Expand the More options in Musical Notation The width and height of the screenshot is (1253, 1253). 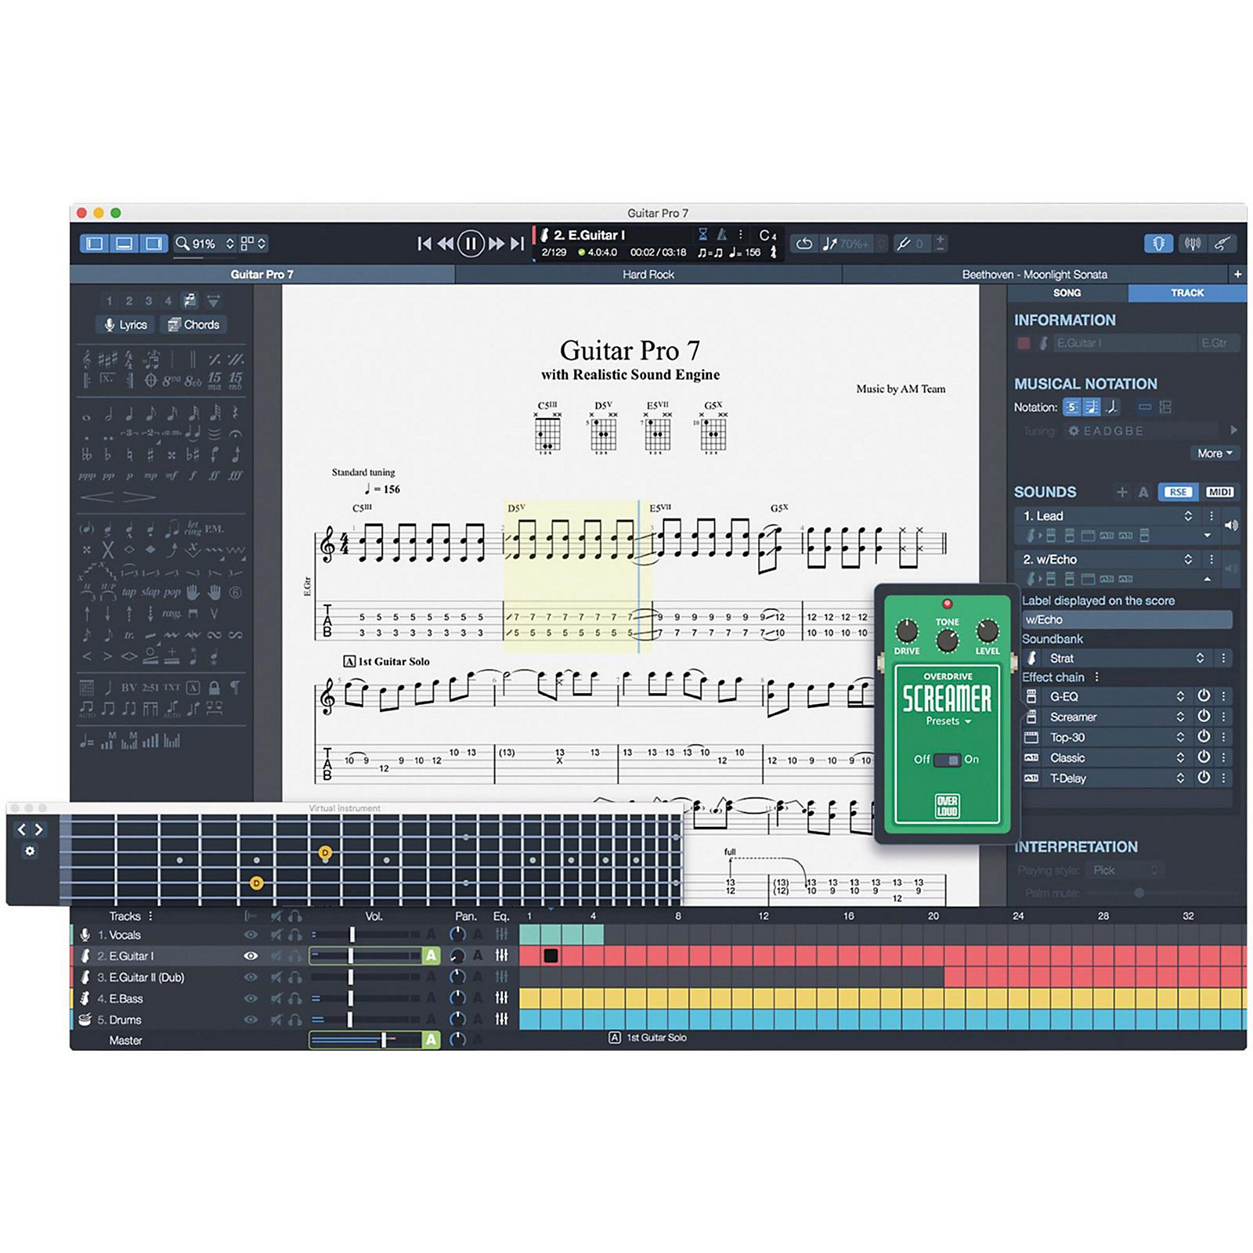[1214, 453]
